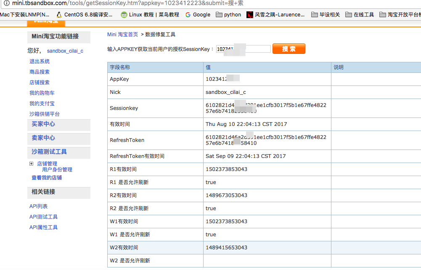Click the W1 是否允许刷新 true value
421x270 pixels.
tap(211, 234)
